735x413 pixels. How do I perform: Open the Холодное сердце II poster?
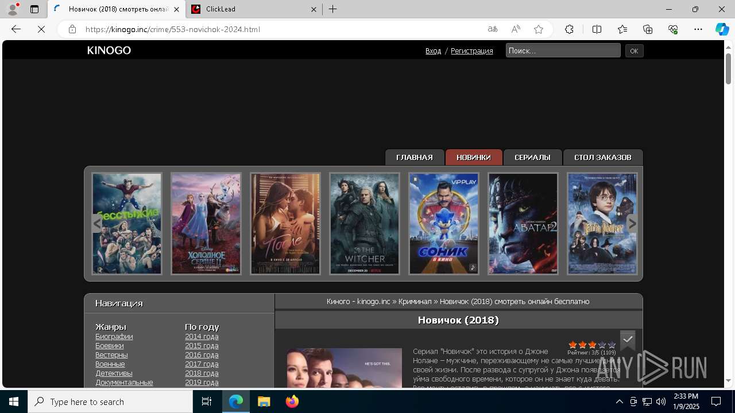pos(206,224)
